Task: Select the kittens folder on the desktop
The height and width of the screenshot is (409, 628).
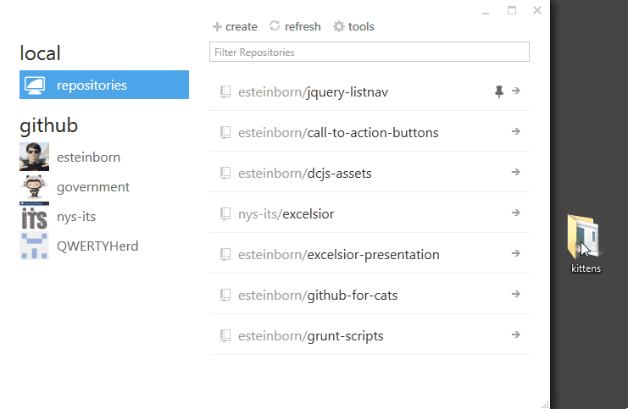Action: point(586,244)
